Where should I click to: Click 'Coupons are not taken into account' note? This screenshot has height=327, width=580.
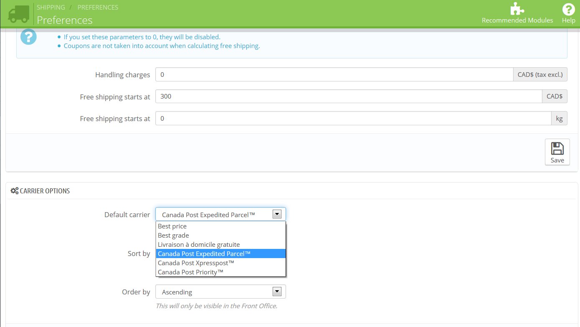pos(162,46)
